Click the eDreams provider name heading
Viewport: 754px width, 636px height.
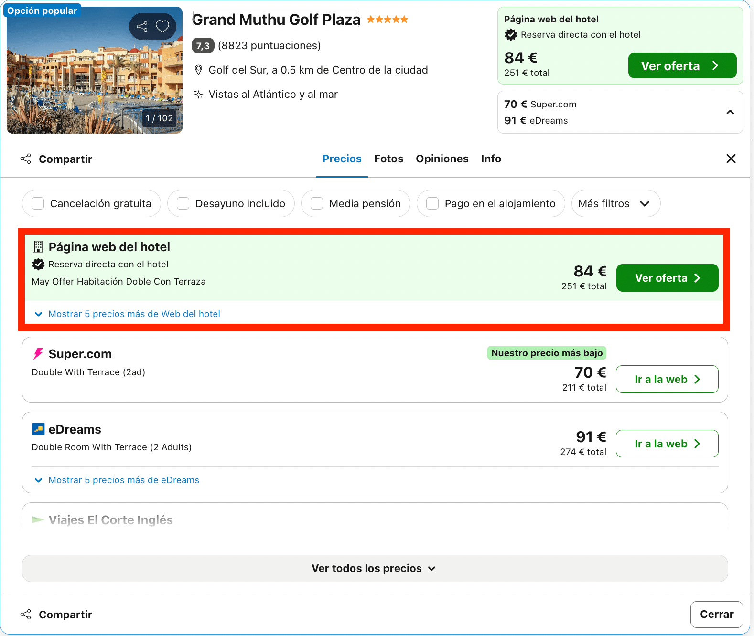[x=75, y=429]
